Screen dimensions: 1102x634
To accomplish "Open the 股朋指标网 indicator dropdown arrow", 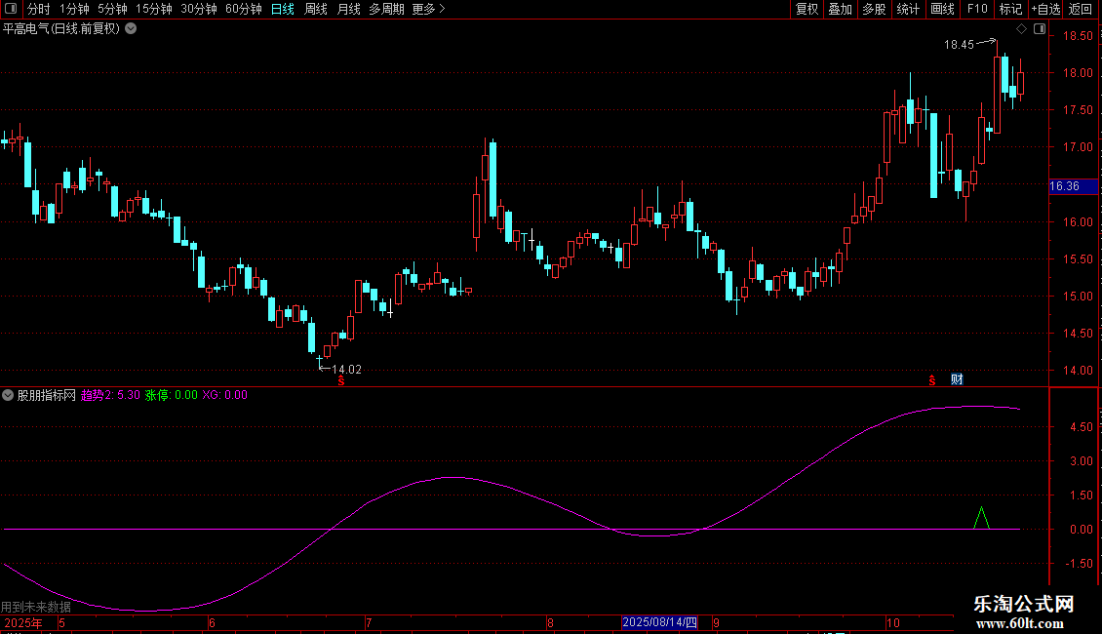I will 9,395.
